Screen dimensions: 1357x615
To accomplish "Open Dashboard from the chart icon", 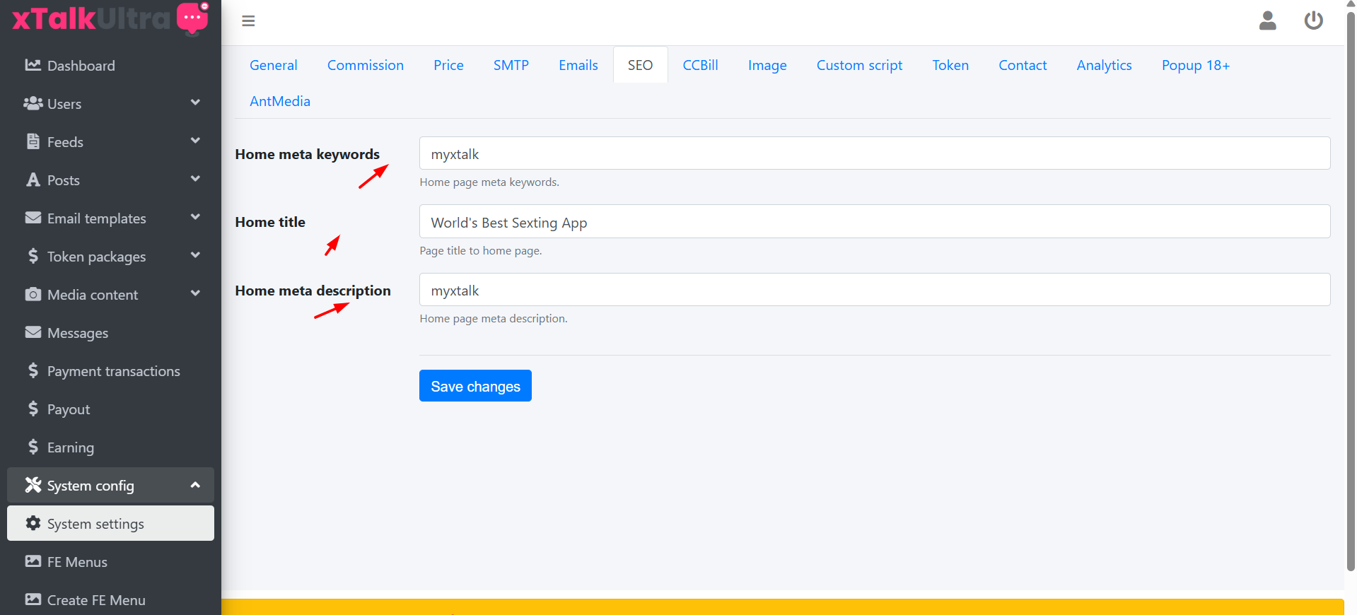I will [x=33, y=65].
